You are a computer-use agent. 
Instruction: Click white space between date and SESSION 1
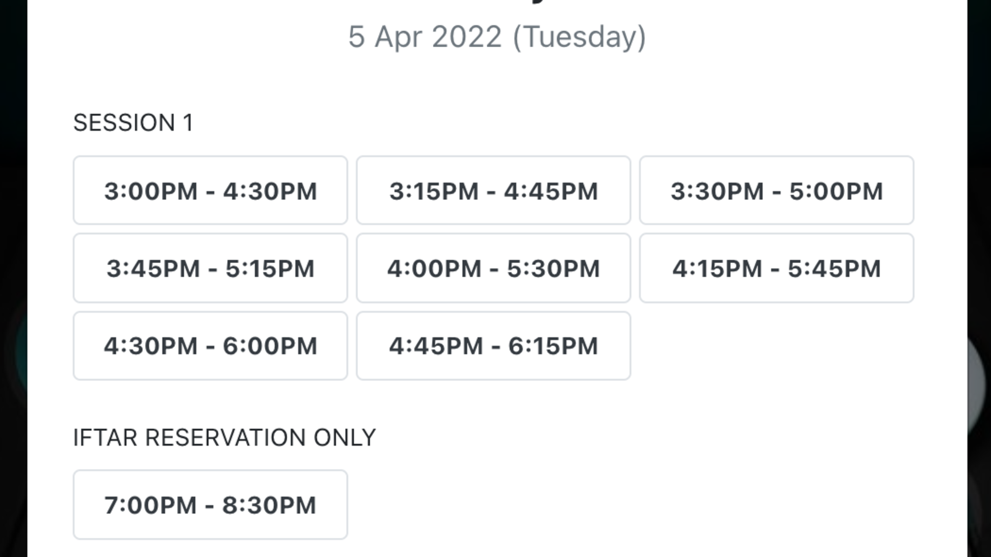point(495,80)
